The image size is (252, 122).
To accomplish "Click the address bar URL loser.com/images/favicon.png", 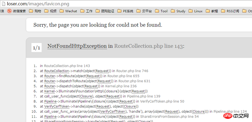I will tap(38, 4).
